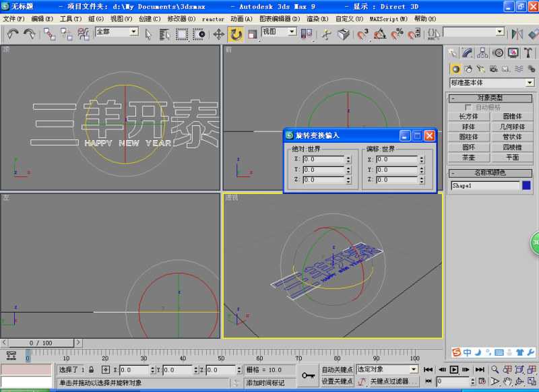
Task: Toggle 自动关键点 auto key mode
Action: (x=337, y=370)
